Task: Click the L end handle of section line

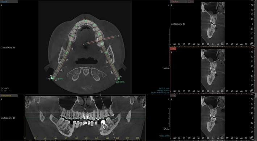Action: 86,43
